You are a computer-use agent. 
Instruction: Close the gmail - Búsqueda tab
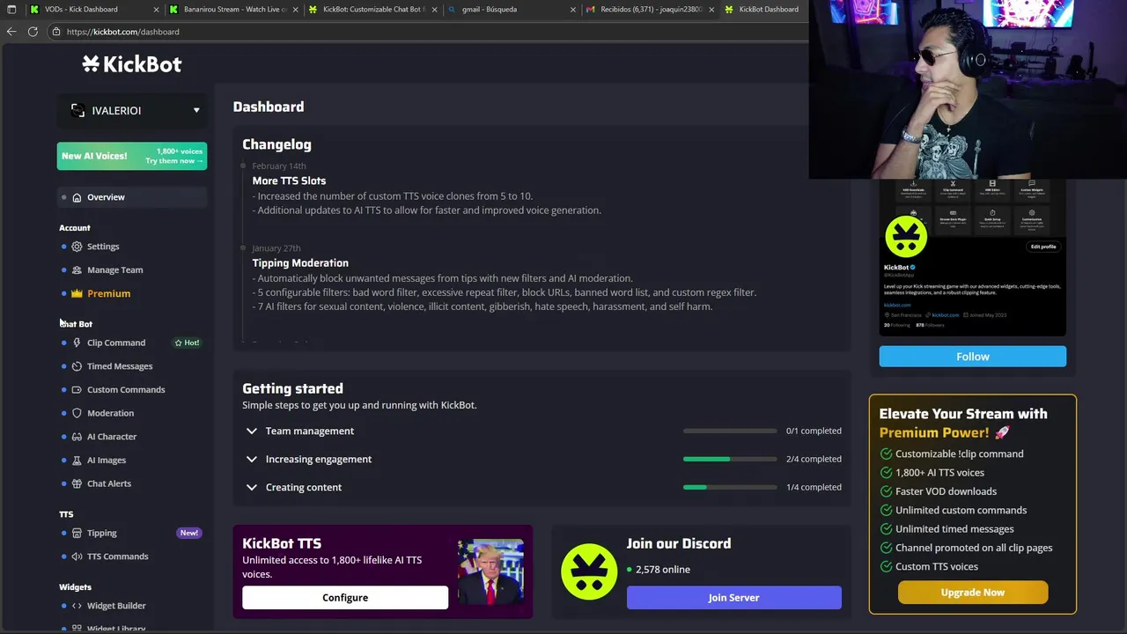click(x=573, y=10)
